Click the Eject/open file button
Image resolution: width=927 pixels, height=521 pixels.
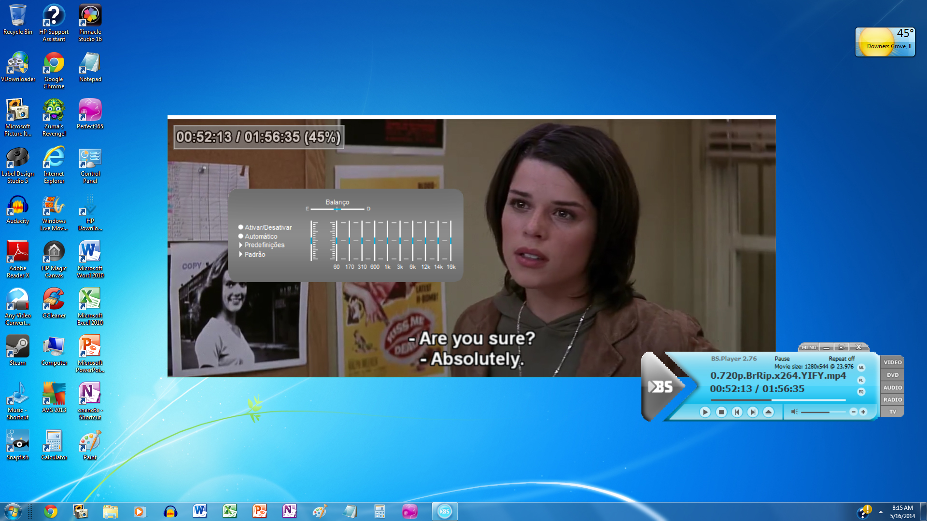pos(769,412)
